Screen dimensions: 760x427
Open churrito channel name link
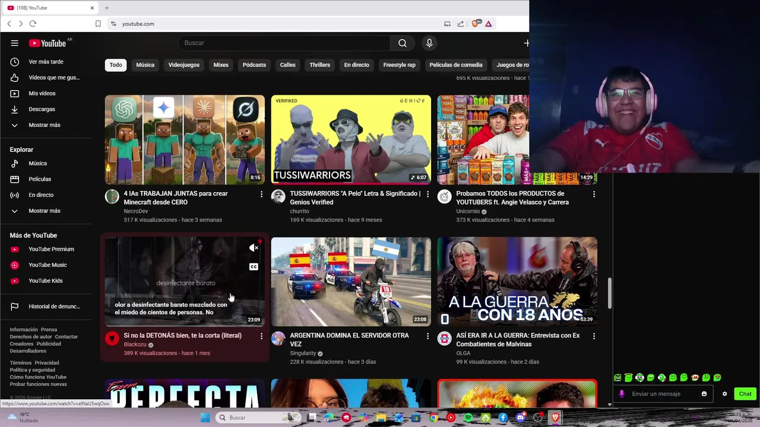click(299, 211)
